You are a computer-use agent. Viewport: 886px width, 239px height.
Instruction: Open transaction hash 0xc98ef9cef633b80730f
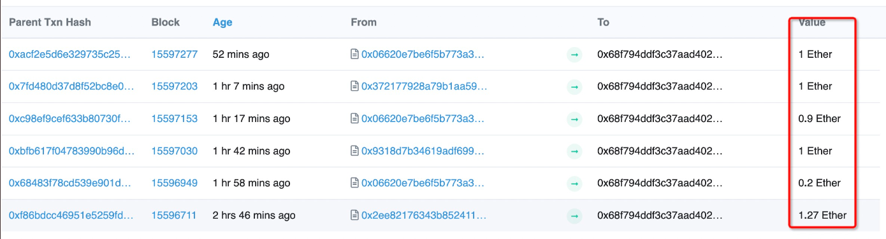click(x=70, y=119)
